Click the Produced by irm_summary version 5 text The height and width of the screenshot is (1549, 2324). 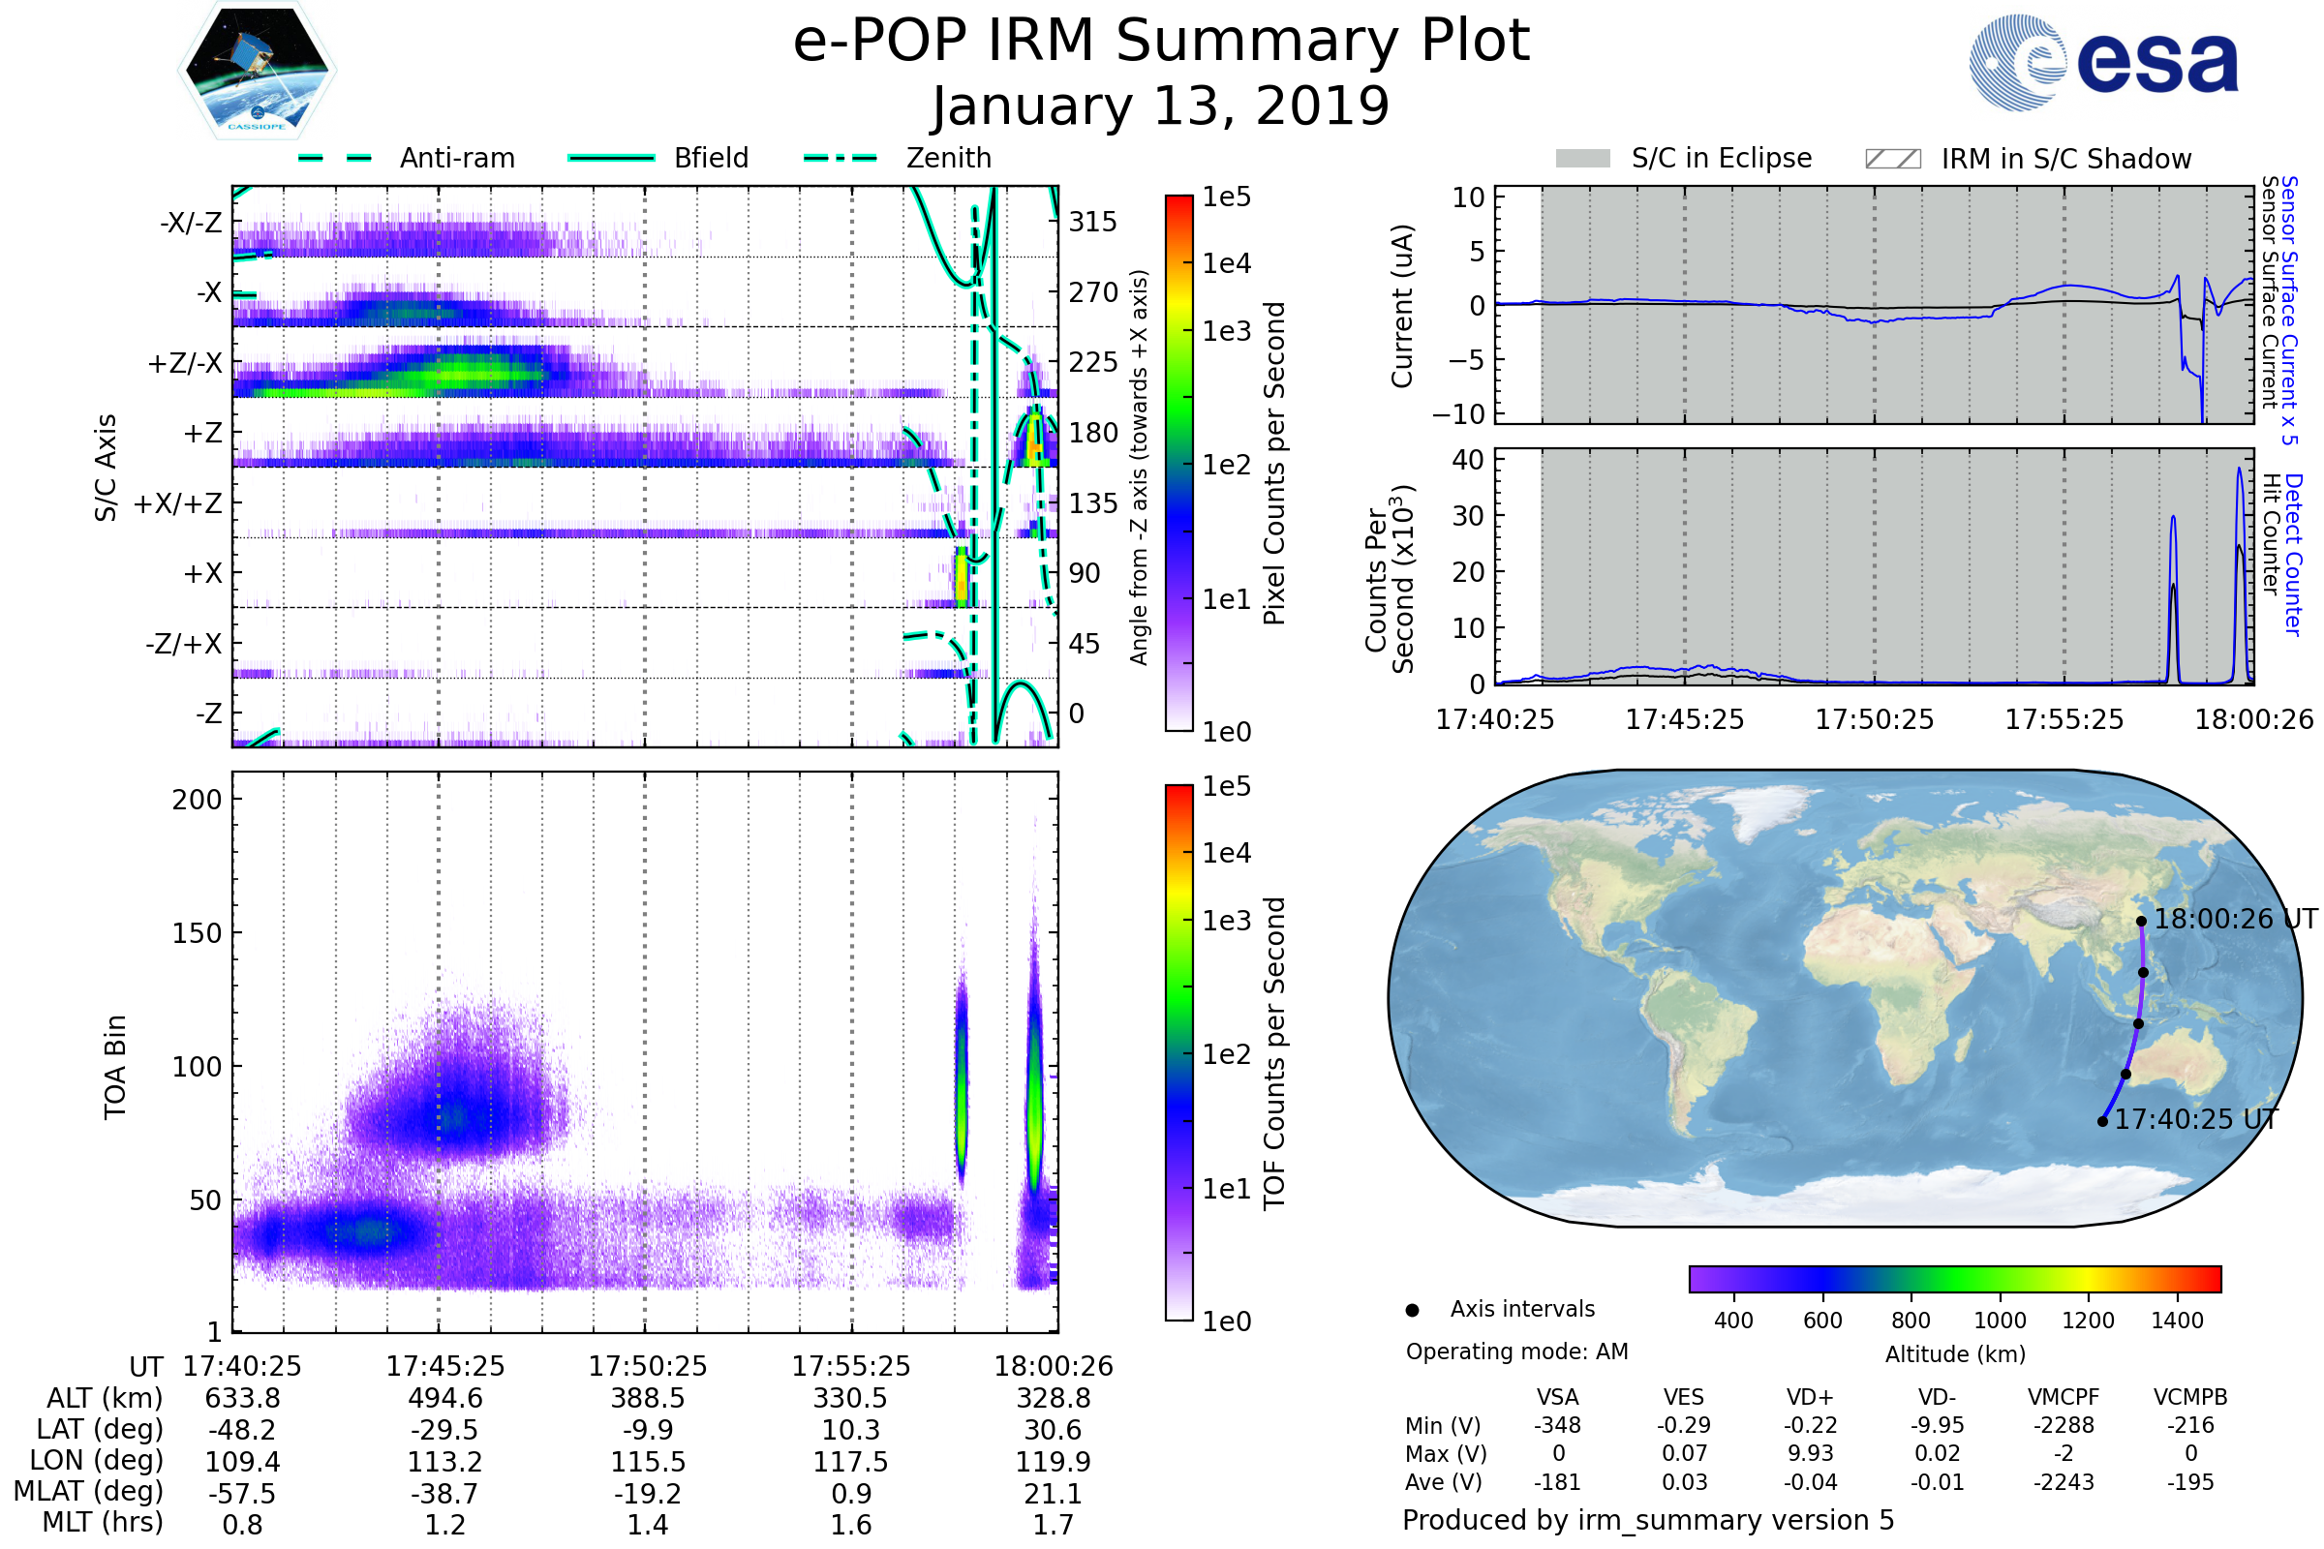(x=1647, y=1520)
